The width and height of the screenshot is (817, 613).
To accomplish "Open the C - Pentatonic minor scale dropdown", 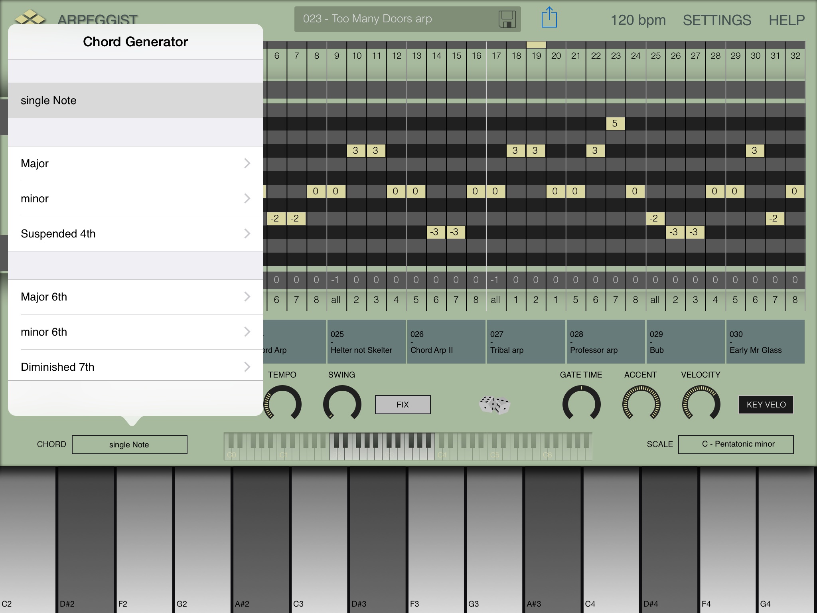I will pyautogui.click(x=736, y=444).
